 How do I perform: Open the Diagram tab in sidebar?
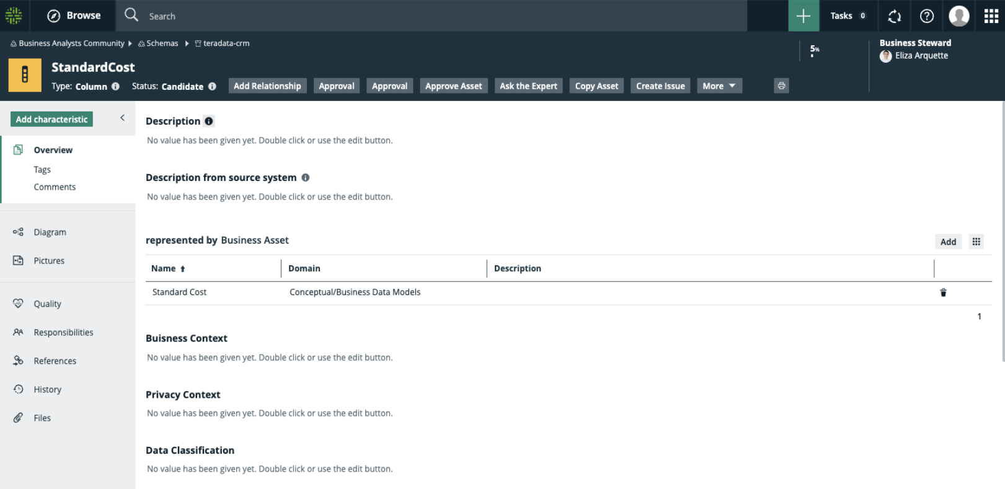(50, 232)
